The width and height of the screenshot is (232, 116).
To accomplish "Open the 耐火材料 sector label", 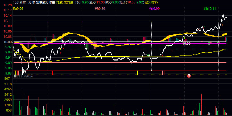I will (x=151, y=2).
